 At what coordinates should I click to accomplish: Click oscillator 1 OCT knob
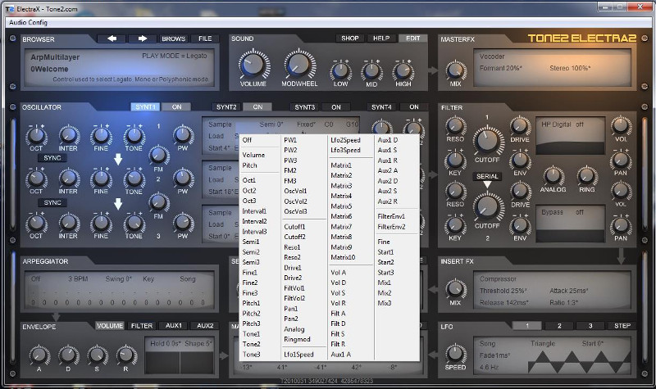36,135
